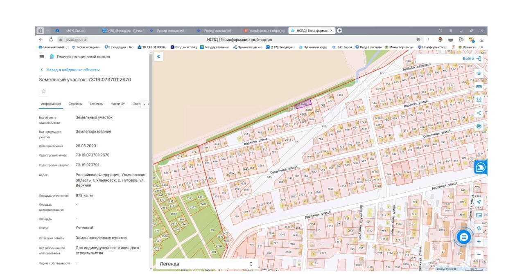Go back via Назад в найденные объекты

[x=70, y=70]
